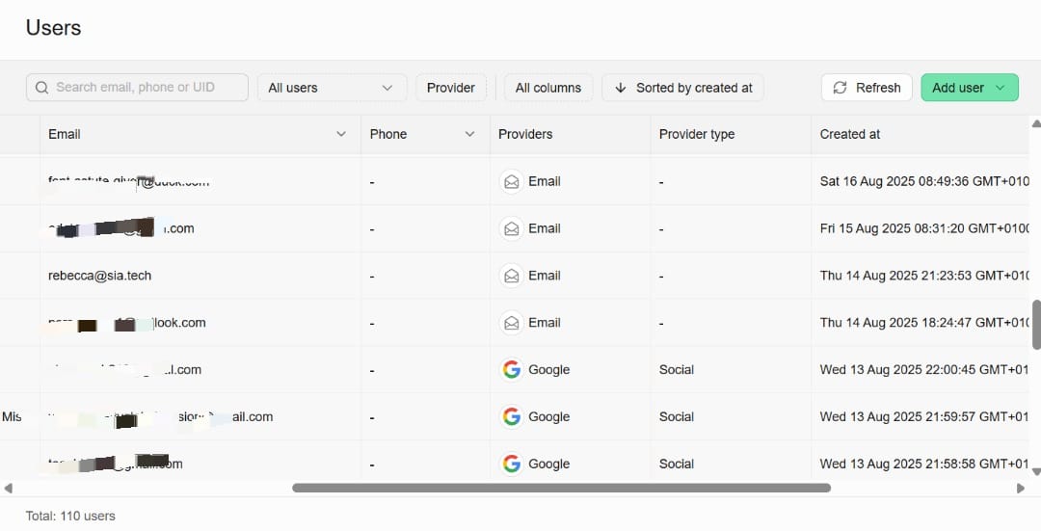Image resolution: width=1041 pixels, height=531 pixels.
Task: Click the Refresh circular arrows icon
Action: pos(841,88)
